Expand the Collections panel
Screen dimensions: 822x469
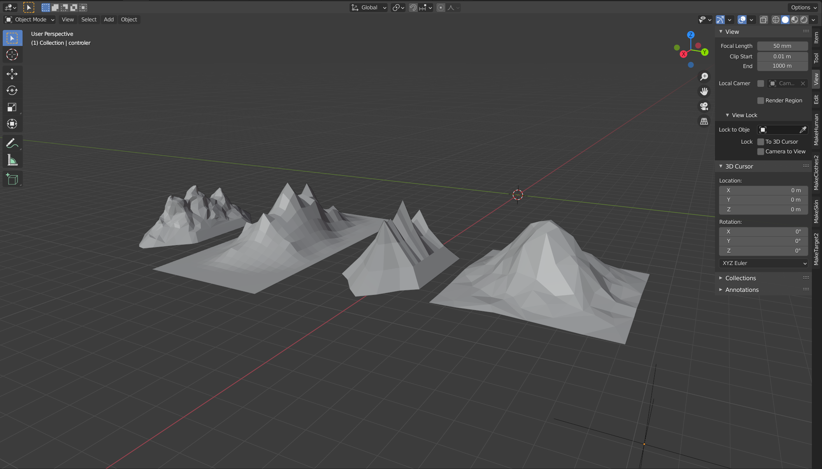(x=740, y=278)
